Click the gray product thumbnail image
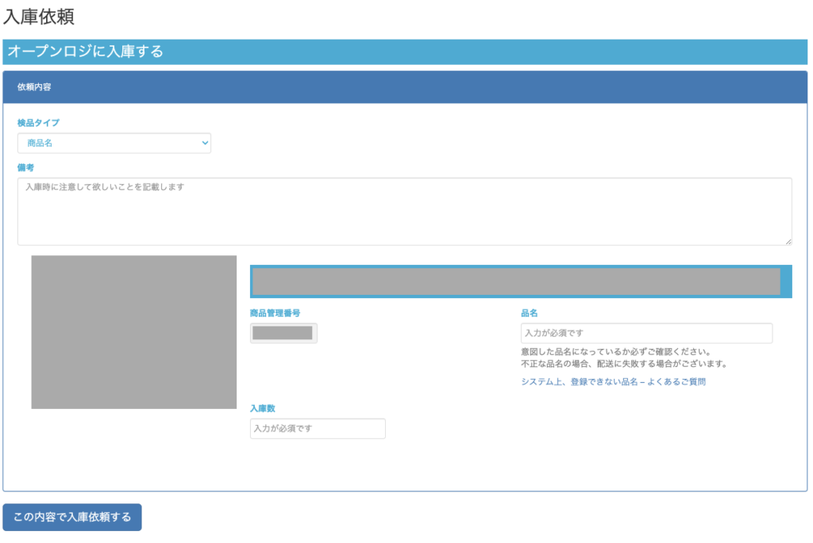Screen dimensions: 813x543 click(x=133, y=331)
